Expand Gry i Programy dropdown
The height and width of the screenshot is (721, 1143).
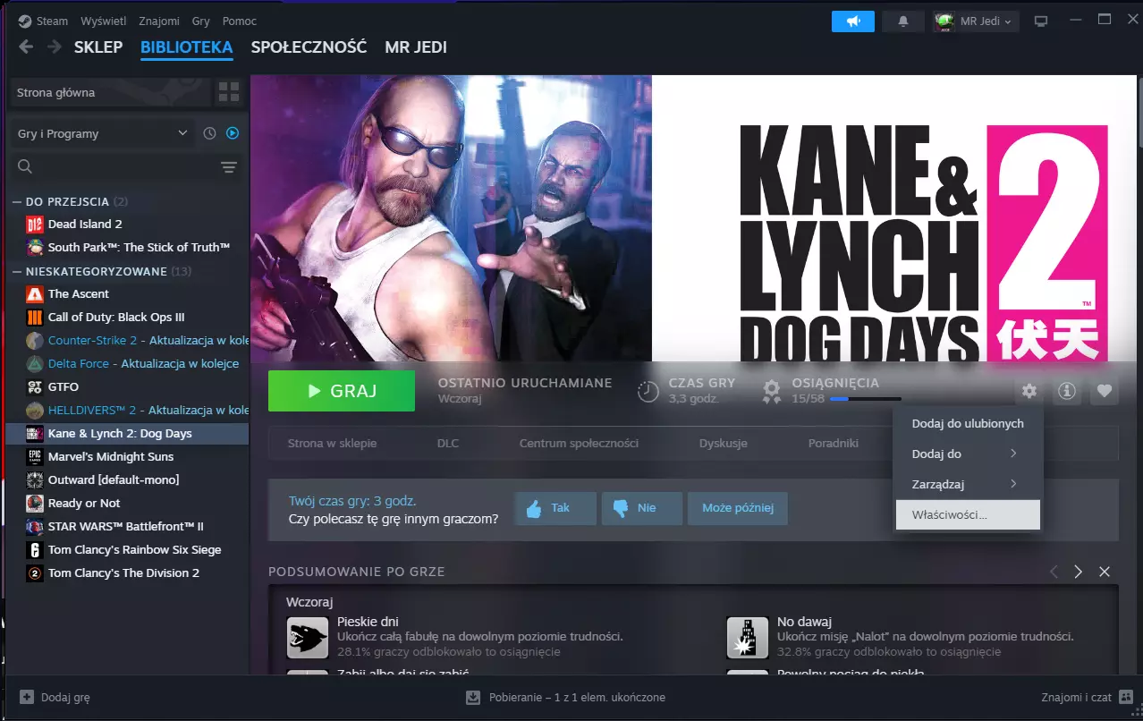pyautogui.click(x=103, y=133)
